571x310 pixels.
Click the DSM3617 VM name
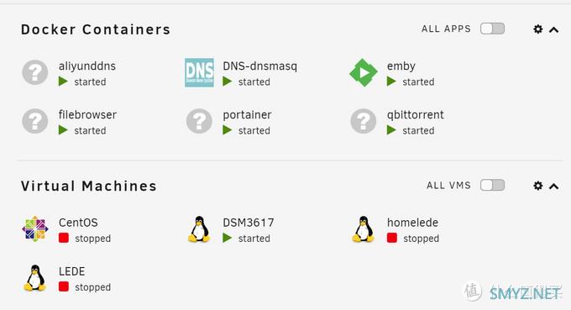pos(249,223)
